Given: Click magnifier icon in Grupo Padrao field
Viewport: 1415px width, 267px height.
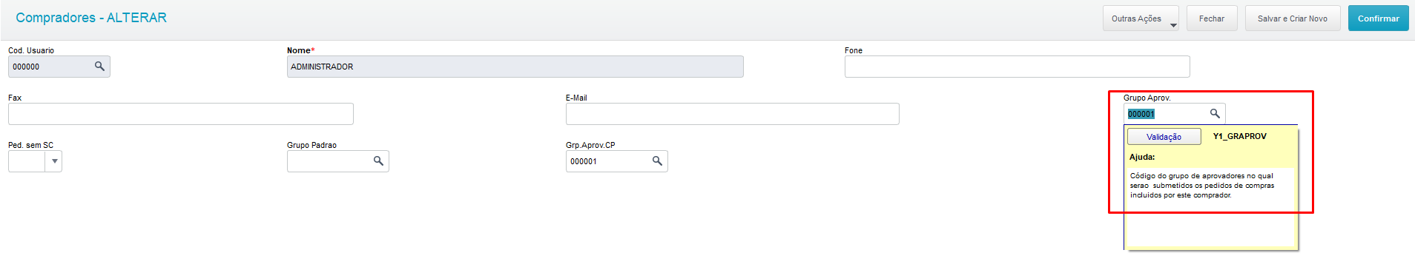Looking at the screenshot, I should pos(378,161).
